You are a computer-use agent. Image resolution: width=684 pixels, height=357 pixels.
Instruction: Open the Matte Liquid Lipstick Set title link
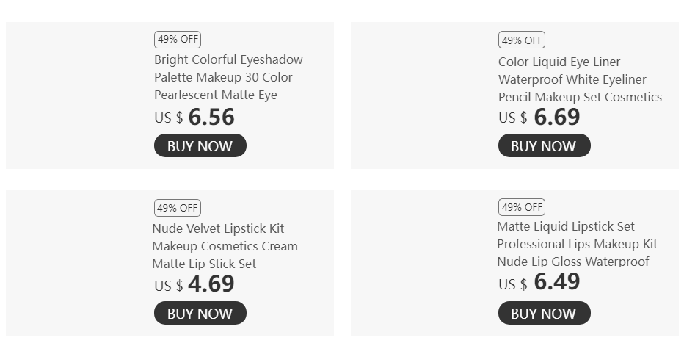[576, 244]
